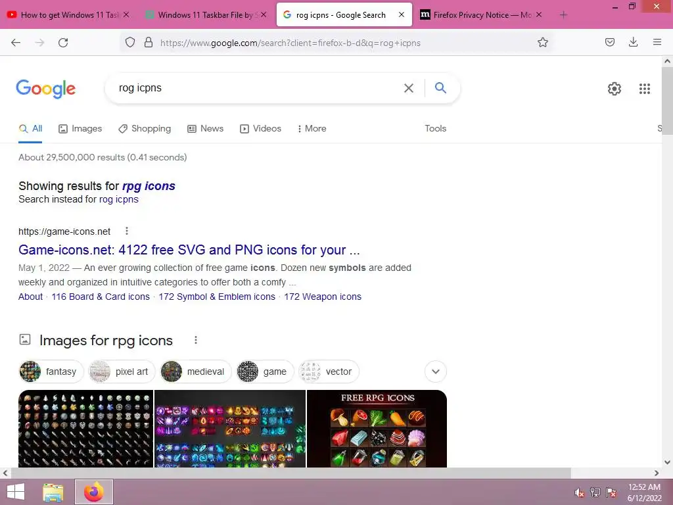Filter images by game chip
Viewport: 673px width, 505px height.
(x=265, y=372)
